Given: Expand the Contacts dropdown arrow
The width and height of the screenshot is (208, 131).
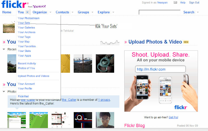Looking at the screenshot, I should [x=73, y=12].
